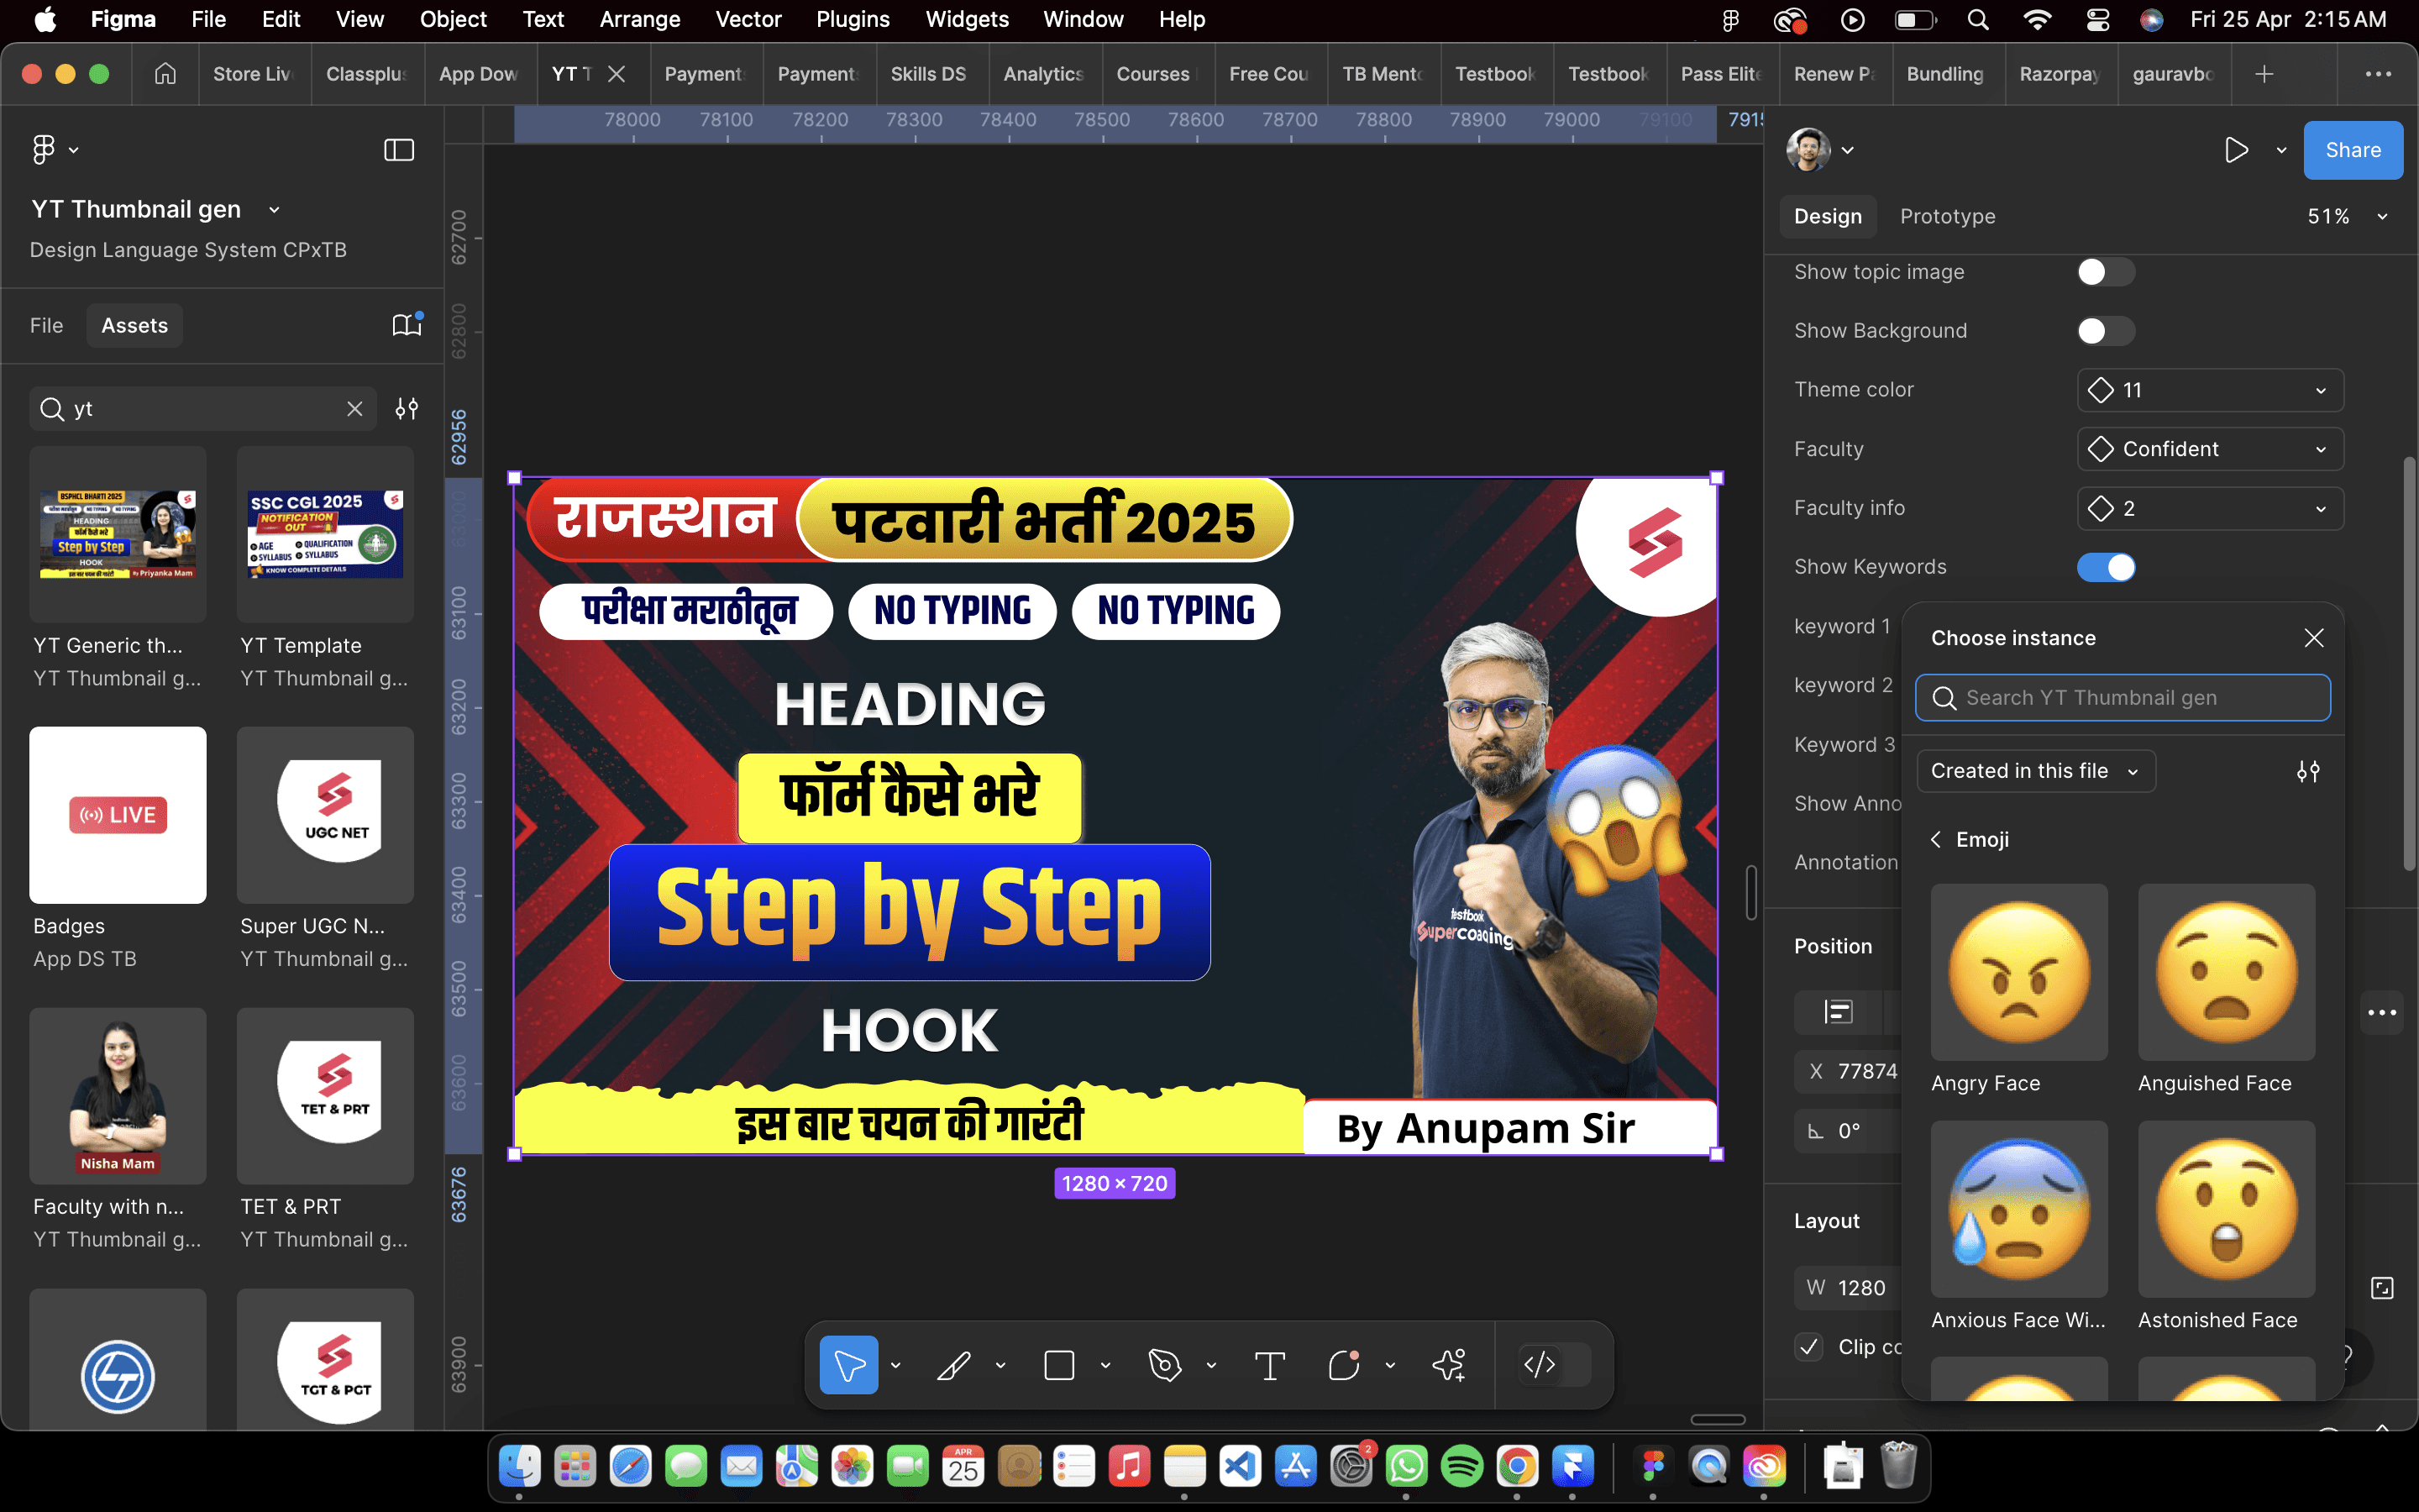Switch to the Prototype tab

[1947, 216]
